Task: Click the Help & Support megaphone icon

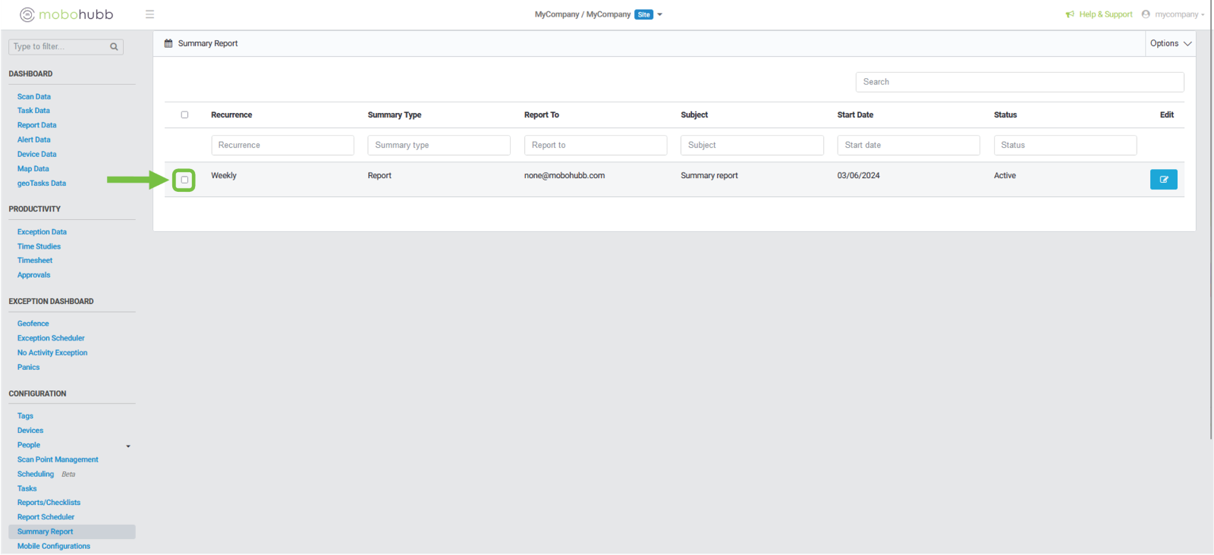Action: pyautogui.click(x=1070, y=14)
